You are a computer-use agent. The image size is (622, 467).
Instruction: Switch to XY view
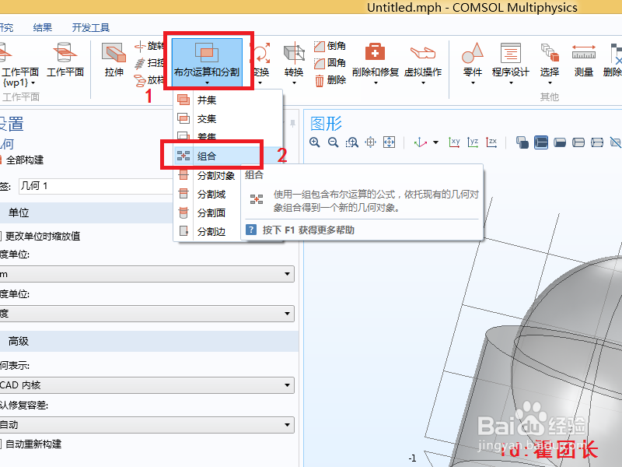coord(454,142)
